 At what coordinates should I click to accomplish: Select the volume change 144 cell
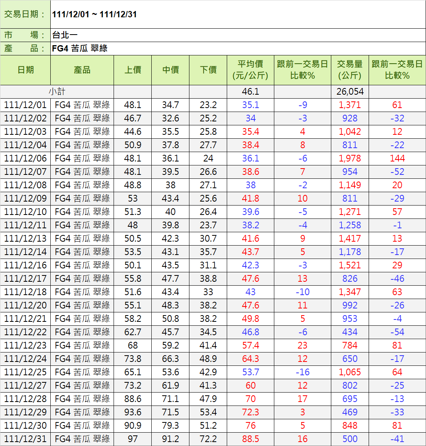pos(397,158)
